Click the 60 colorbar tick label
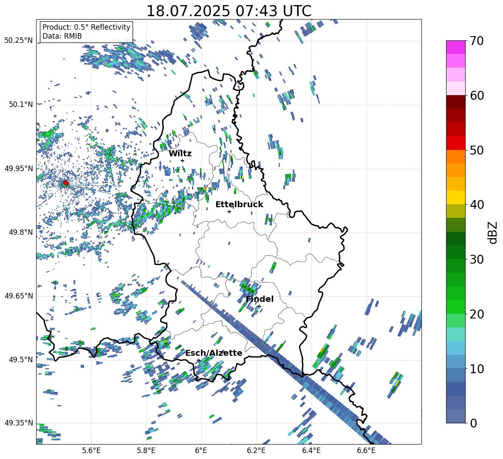This screenshot has height=459, width=503. click(476, 96)
